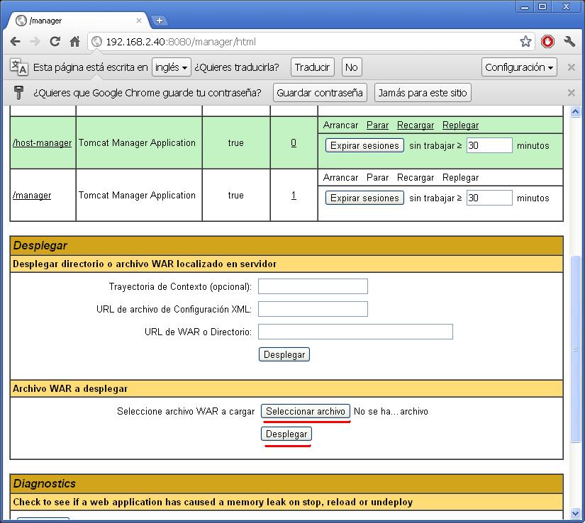585x523 pixels.
Task: Click the key icon in the password bar
Action: pos(18,92)
